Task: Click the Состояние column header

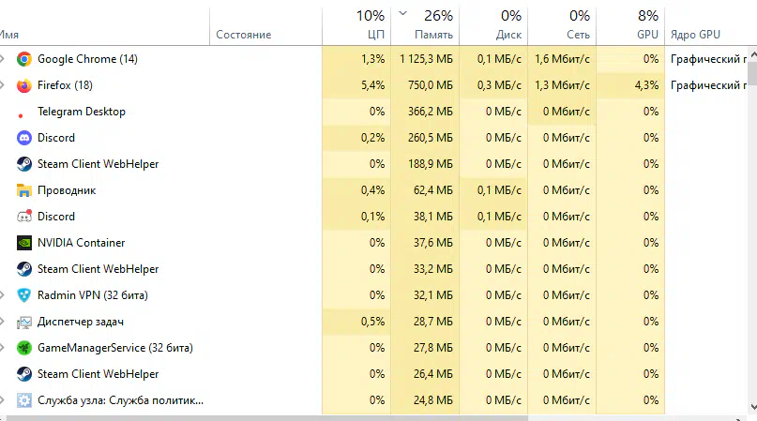Action: [266, 25]
